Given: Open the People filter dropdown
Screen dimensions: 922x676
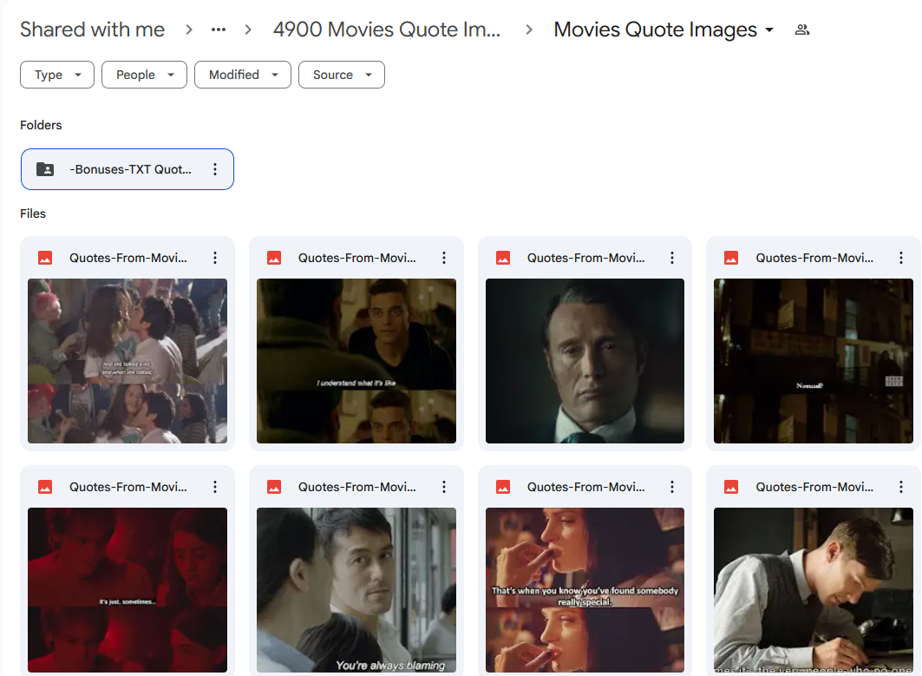Looking at the screenshot, I should (144, 75).
